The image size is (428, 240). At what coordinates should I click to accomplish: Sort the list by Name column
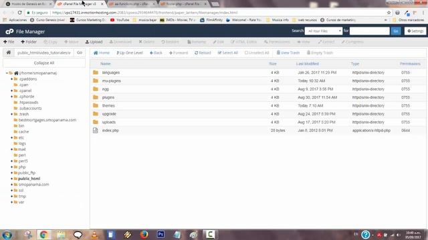(x=106, y=64)
